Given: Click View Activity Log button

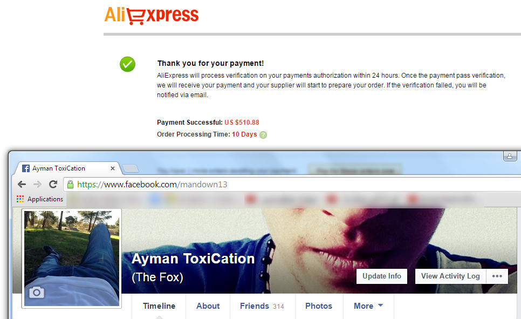Looking at the screenshot, I should (x=450, y=276).
